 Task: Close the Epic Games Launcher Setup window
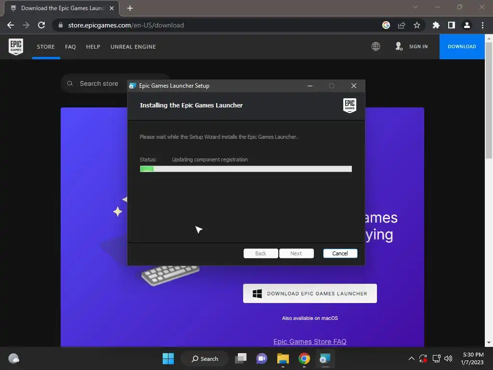(354, 86)
